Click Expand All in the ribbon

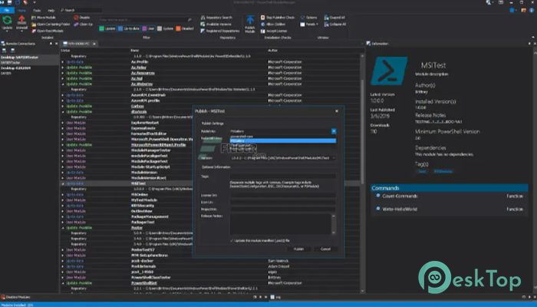(x=334, y=18)
